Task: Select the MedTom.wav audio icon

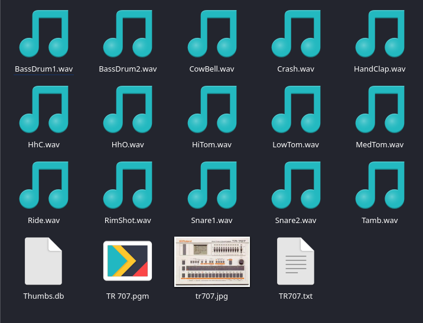Action: coord(380,109)
